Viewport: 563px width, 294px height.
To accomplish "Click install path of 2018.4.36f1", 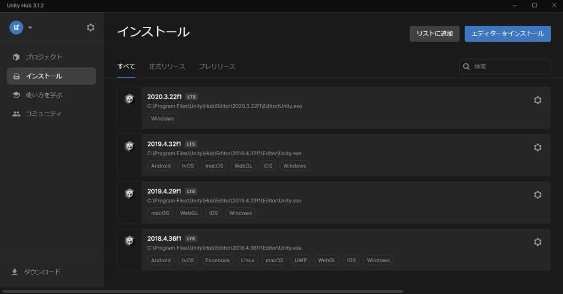I will pos(224,248).
